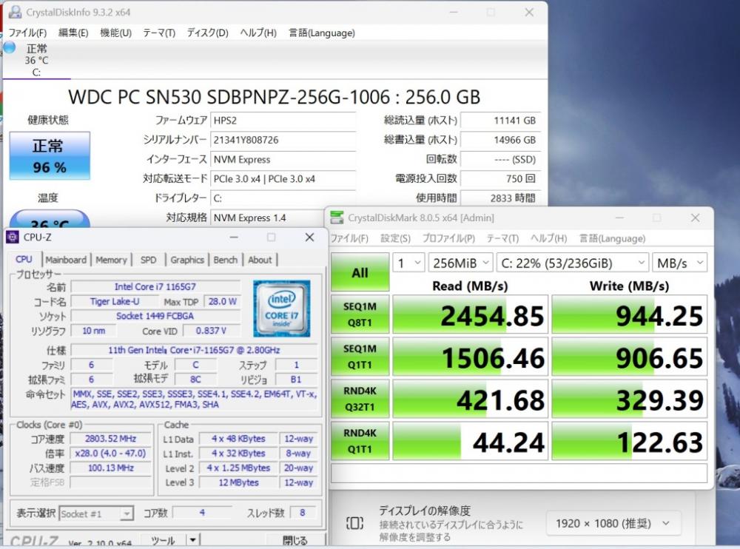Run the RND4K Q32T1 benchmark test

click(x=360, y=399)
